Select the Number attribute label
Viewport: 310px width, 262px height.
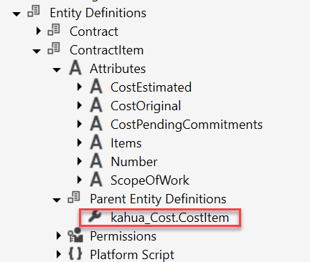coord(134,162)
